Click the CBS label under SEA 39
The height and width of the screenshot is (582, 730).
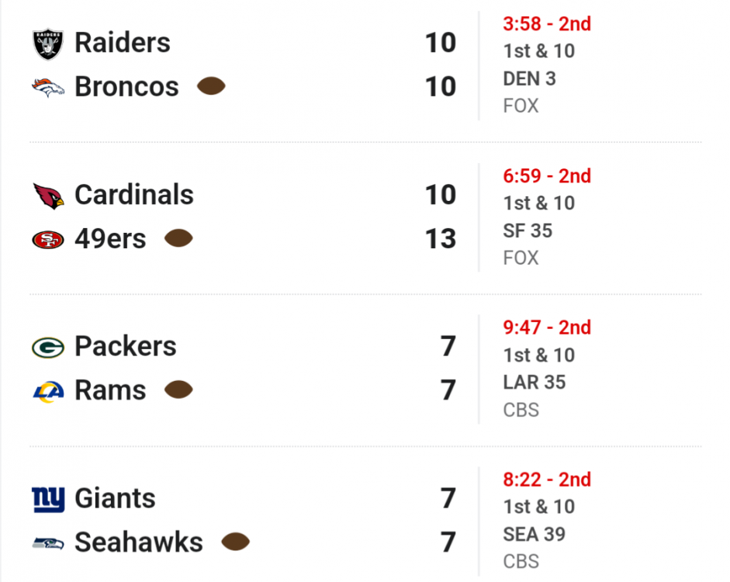click(521, 562)
